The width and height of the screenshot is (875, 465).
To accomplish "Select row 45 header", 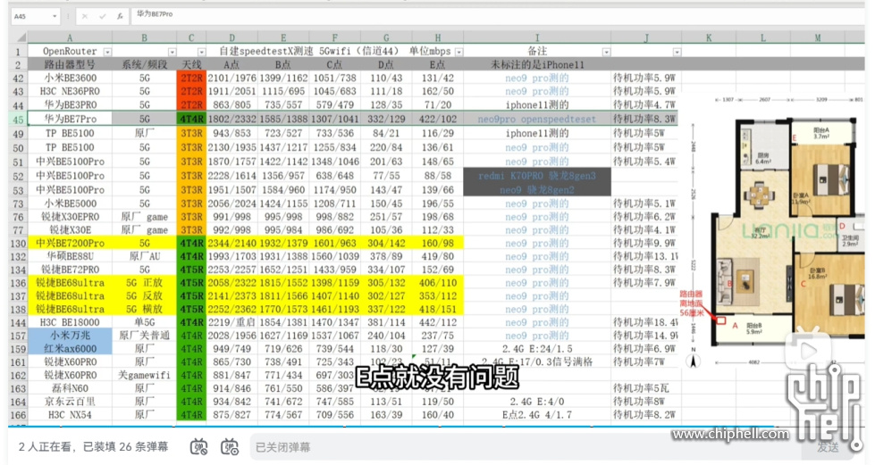I will (18, 120).
